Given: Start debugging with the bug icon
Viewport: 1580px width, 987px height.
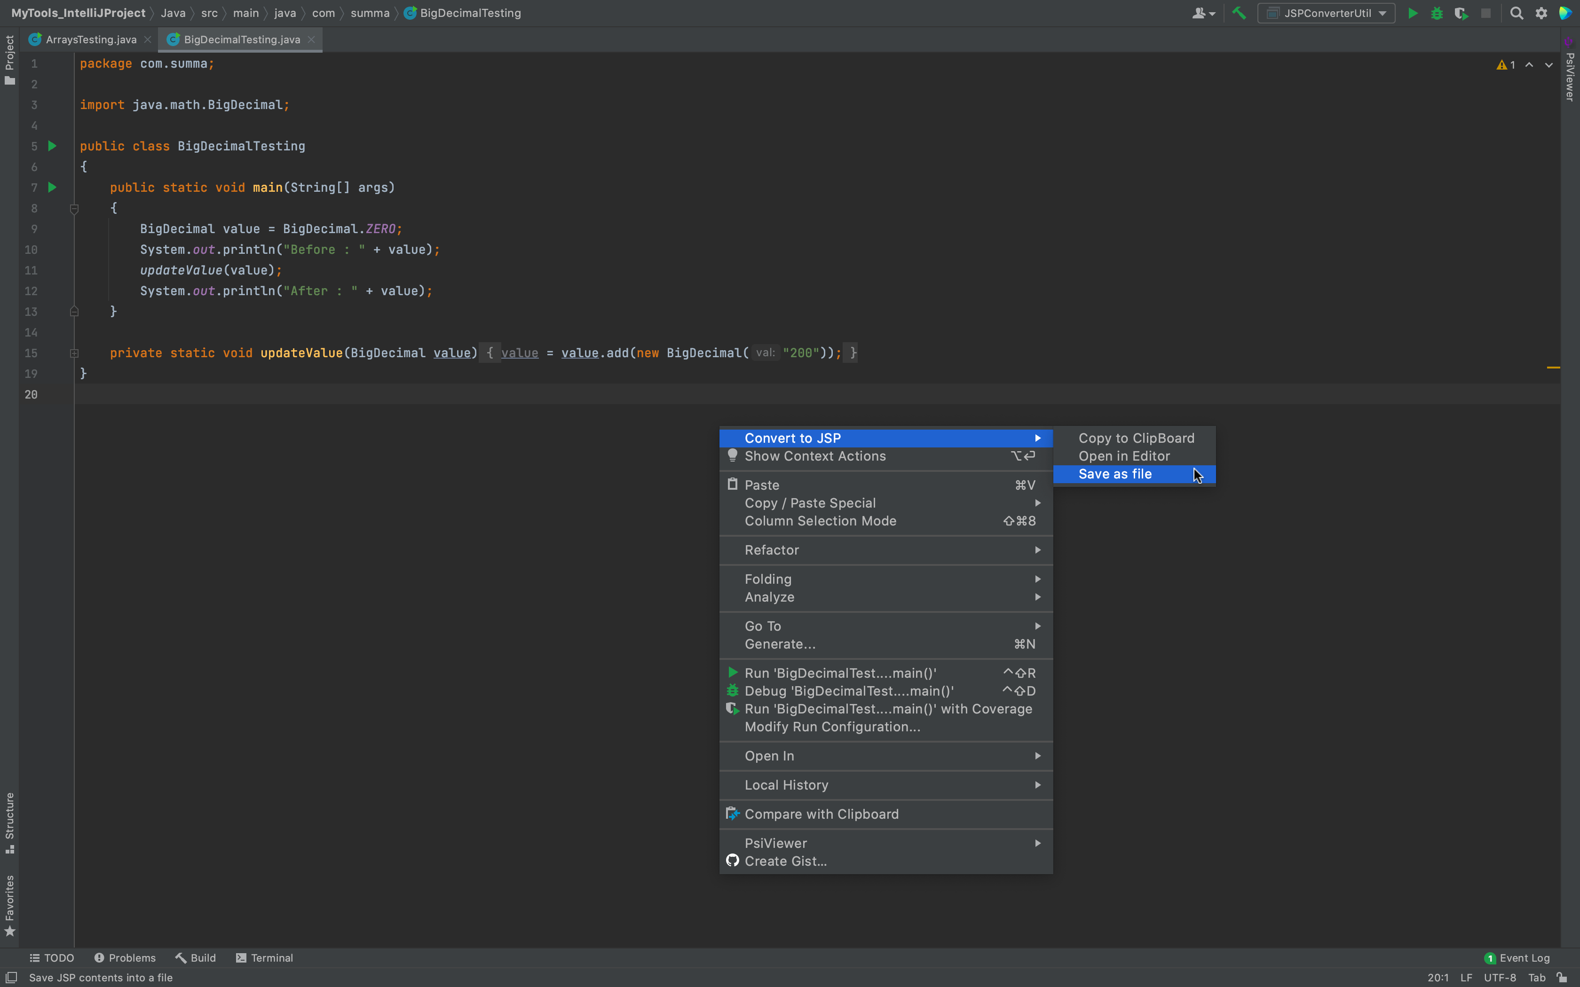Looking at the screenshot, I should 1437,12.
